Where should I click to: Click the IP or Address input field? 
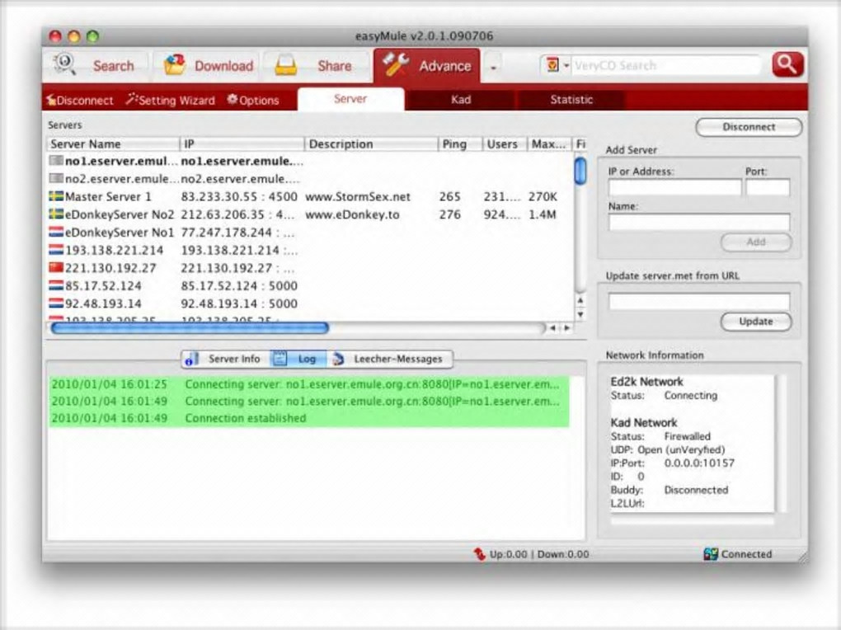click(674, 188)
